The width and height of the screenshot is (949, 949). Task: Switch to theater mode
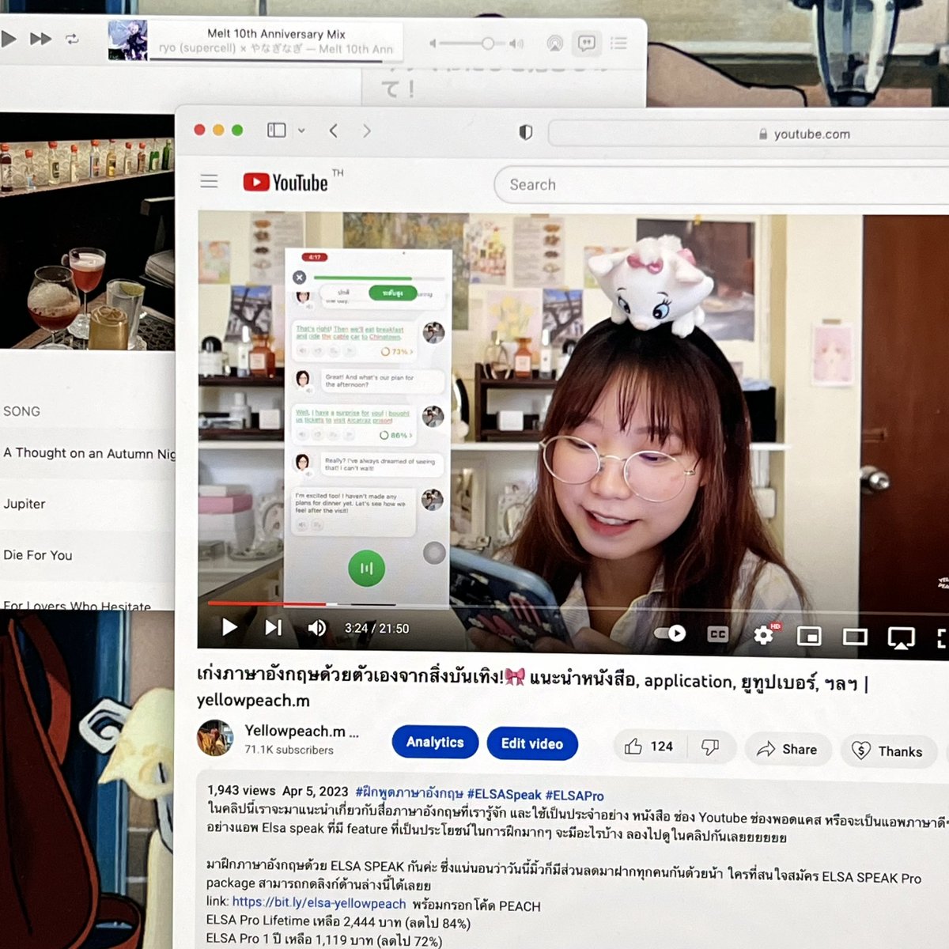tap(855, 637)
